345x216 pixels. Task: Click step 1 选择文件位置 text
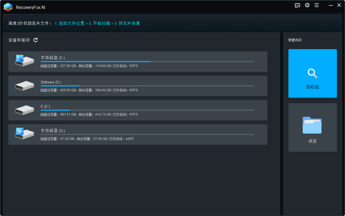click(70, 23)
